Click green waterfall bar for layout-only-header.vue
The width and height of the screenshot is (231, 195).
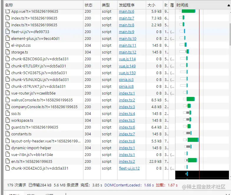[193, 140]
